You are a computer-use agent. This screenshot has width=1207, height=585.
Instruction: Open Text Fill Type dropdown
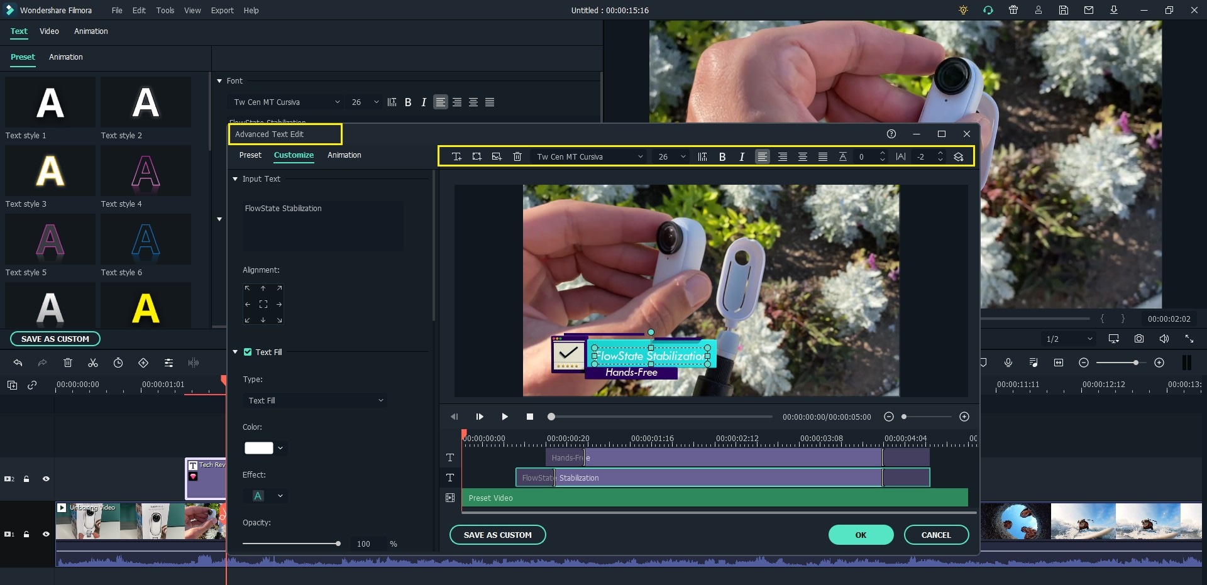[x=315, y=400]
